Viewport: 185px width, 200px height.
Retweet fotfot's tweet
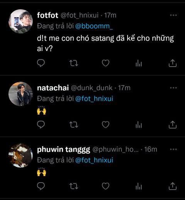74,63
